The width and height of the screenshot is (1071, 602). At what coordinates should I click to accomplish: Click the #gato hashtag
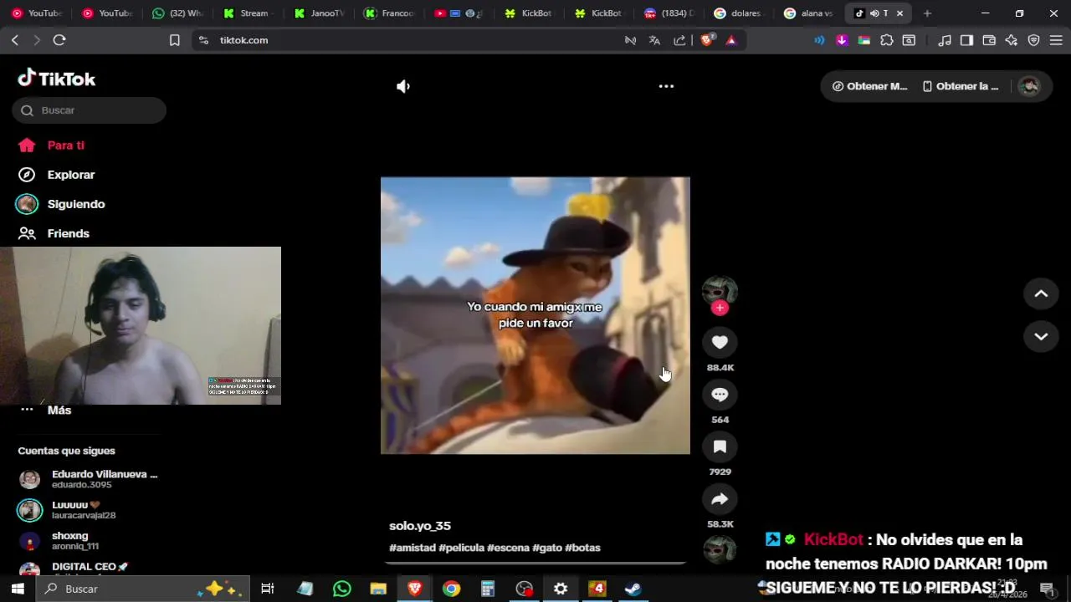pos(547,548)
